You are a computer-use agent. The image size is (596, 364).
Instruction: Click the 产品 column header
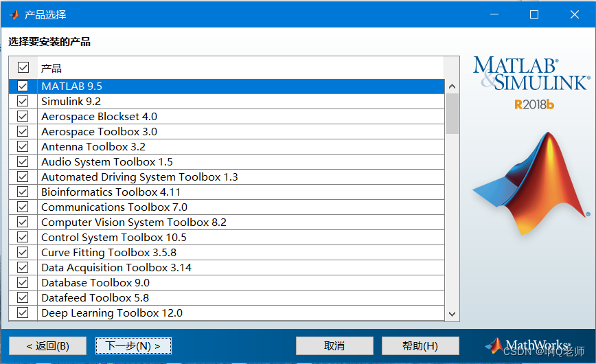(x=51, y=68)
